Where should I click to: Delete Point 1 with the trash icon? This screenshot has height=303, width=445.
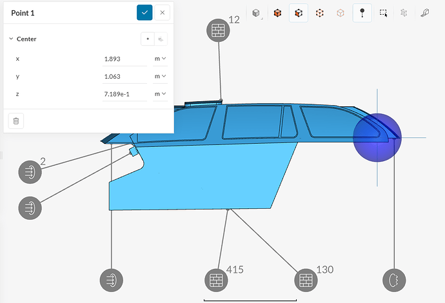point(16,121)
